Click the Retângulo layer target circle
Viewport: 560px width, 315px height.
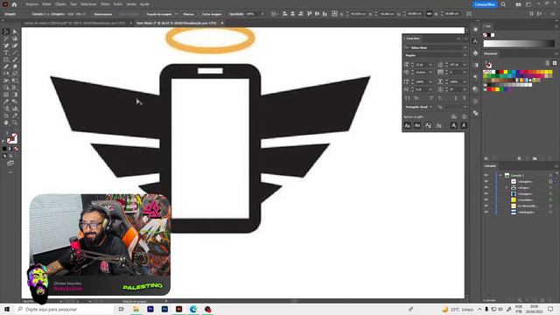(550, 212)
